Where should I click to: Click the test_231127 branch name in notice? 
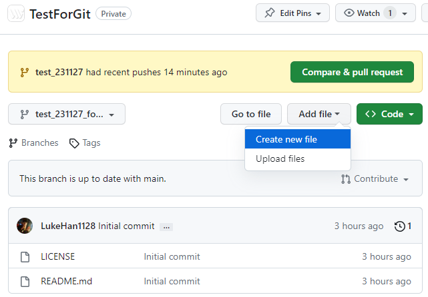(59, 72)
